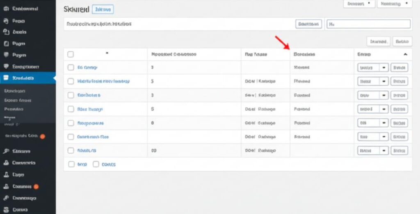Open the rightmost dropdown tab at page top

point(394,4)
